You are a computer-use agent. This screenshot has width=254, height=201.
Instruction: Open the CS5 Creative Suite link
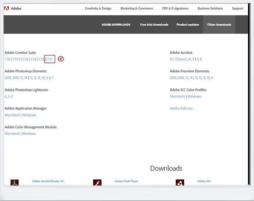click(x=26, y=59)
